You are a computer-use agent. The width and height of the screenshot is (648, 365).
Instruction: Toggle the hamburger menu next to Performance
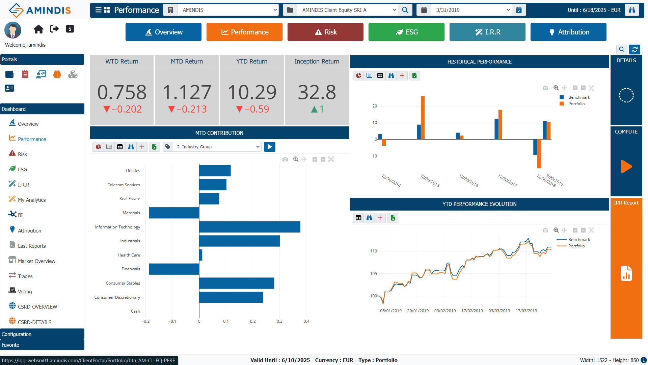point(98,10)
